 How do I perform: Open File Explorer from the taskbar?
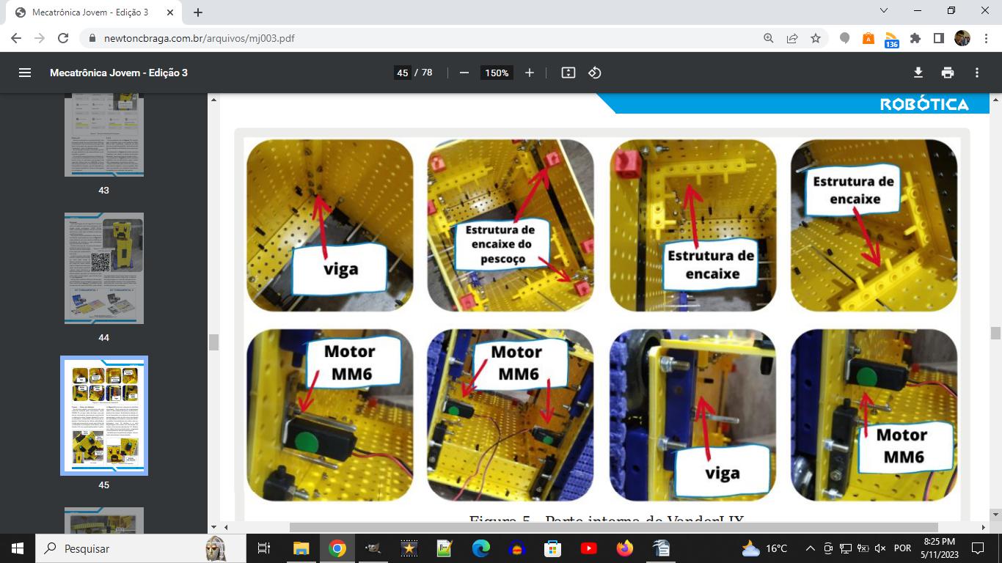[x=301, y=548]
